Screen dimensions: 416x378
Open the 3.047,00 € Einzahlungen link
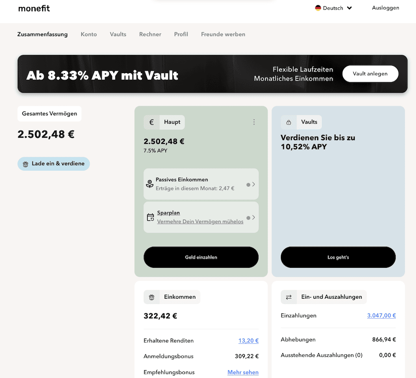381,315
